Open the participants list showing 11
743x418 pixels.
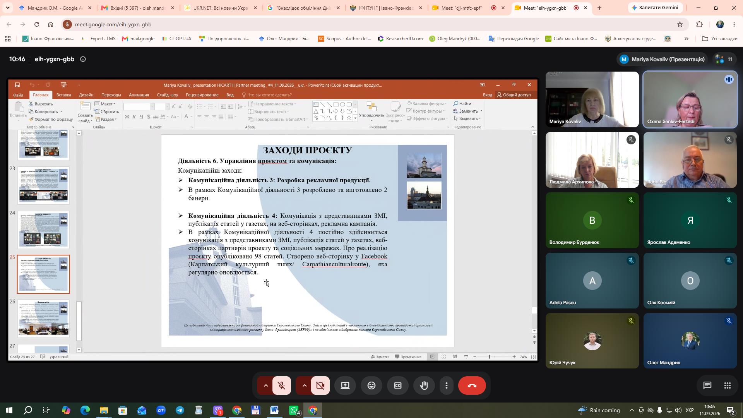coord(724,59)
